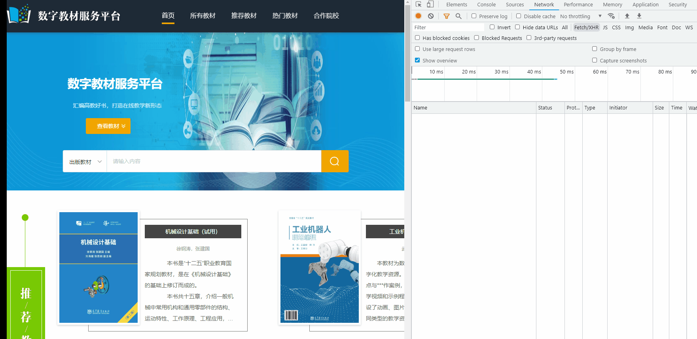Open network conditions wifi icon
Image resolution: width=697 pixels, height=339 pixels.
point(611,16)
